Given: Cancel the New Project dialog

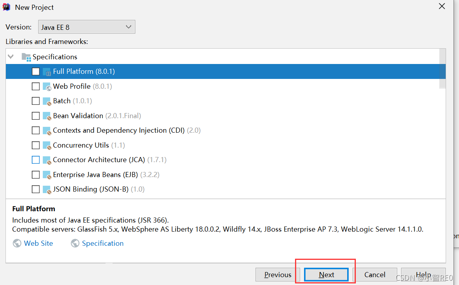Looking at the screenshot, I should (x=375, y=275).
